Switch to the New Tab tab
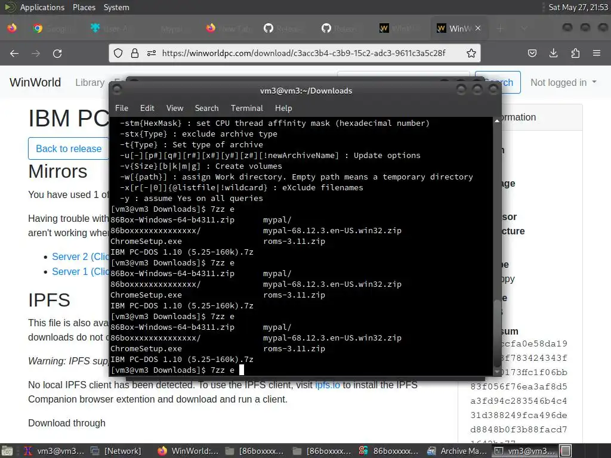Viewport: 611px width, 458px height. coord(228,29)
